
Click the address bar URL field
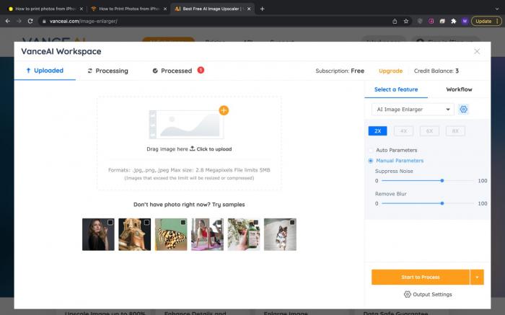(x=213, y=21)
